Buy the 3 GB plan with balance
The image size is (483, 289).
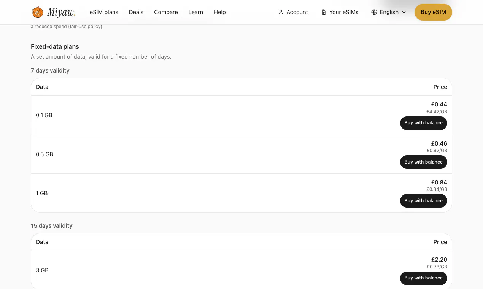(x=423, y=278)
